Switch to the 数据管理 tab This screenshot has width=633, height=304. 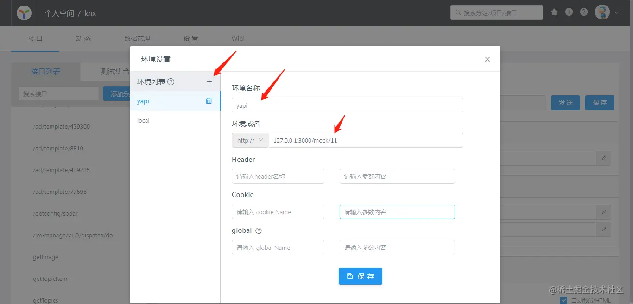point(137,38)
